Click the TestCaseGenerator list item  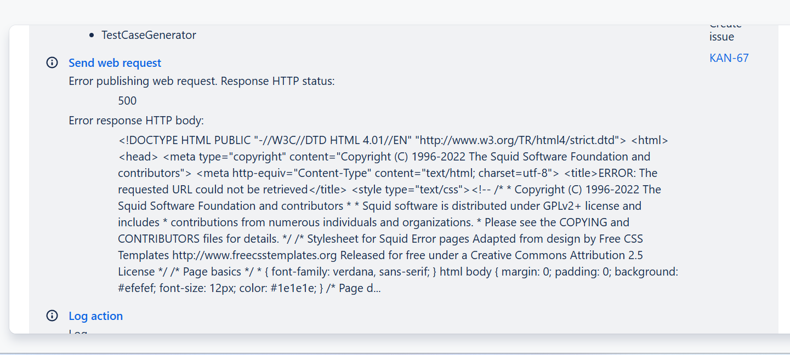coord(149,35)
